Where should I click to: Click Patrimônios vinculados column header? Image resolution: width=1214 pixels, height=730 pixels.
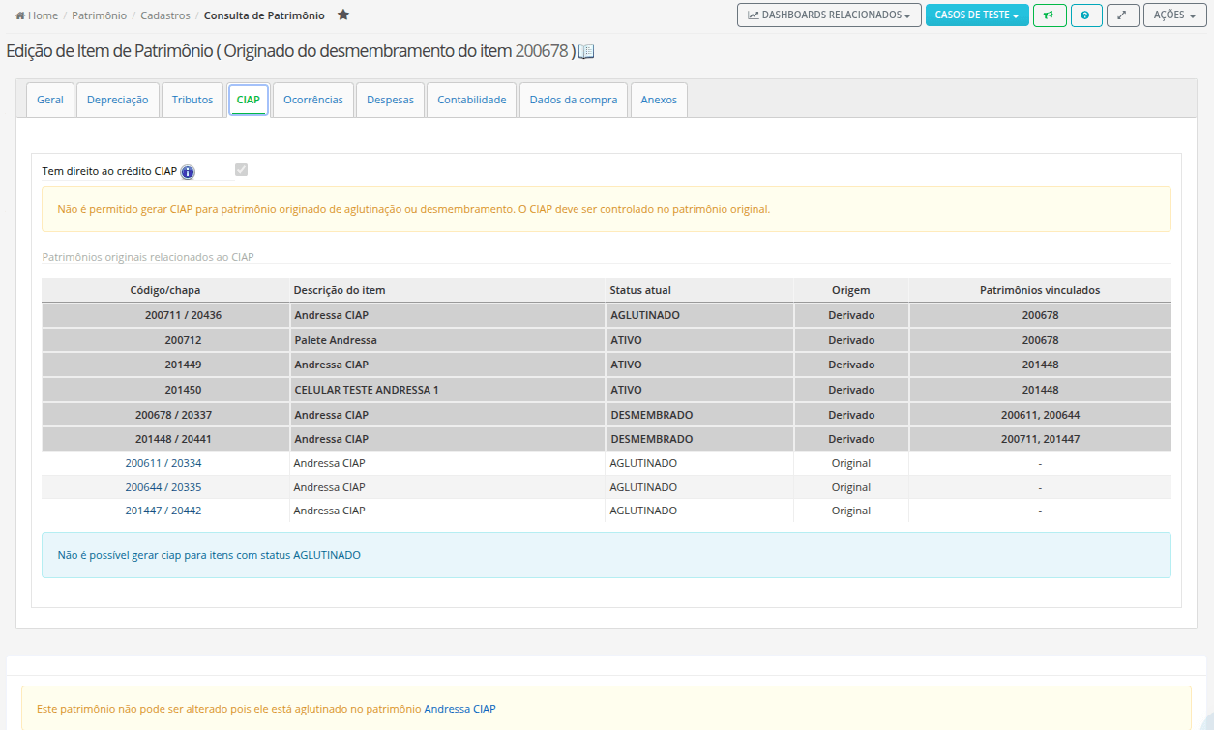point(1040,290)
